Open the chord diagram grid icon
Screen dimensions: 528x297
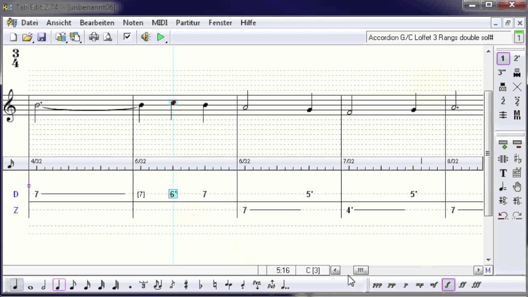(517, 173)
